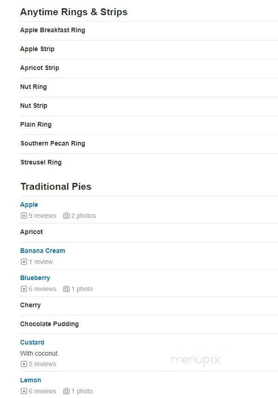Open the Banana Cream pie link
The width and height of the screenshot is (278, 398).
[x=42, y=251]
